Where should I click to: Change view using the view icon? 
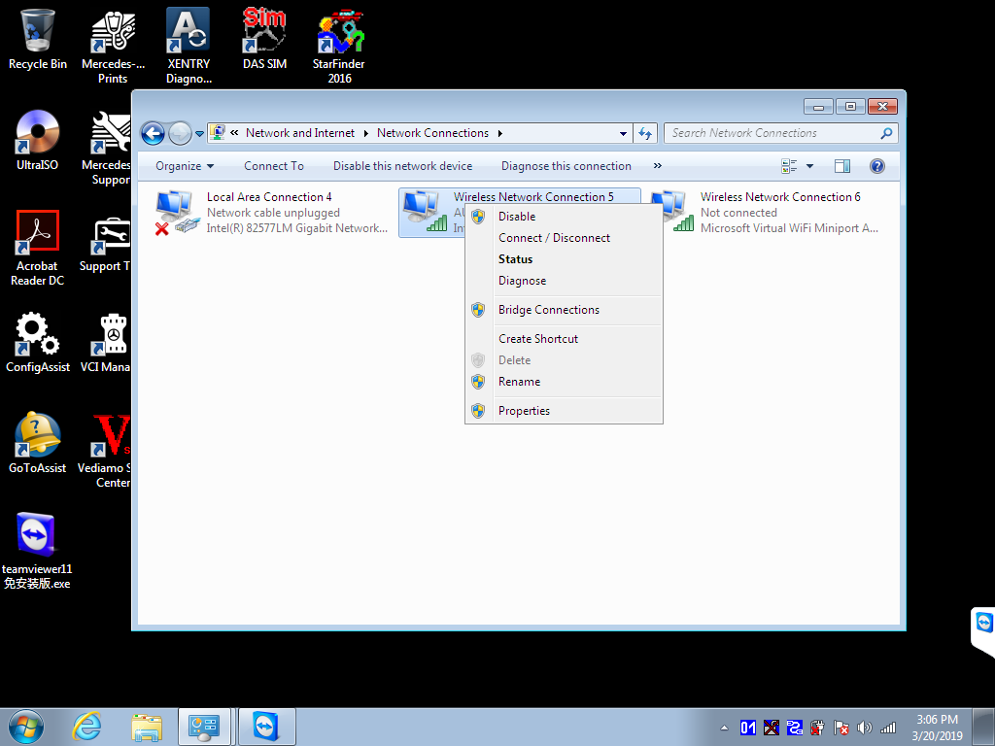tap(789, 166)
